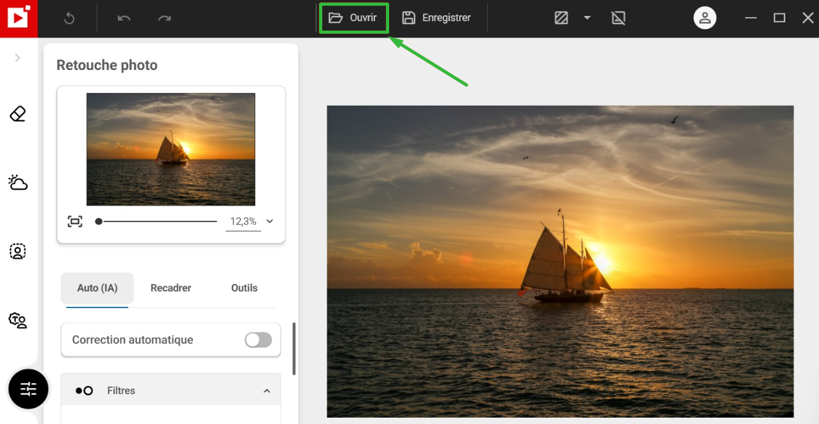Click the 12,3% zoom value field
Screen dimensions: 819x424
243,222
